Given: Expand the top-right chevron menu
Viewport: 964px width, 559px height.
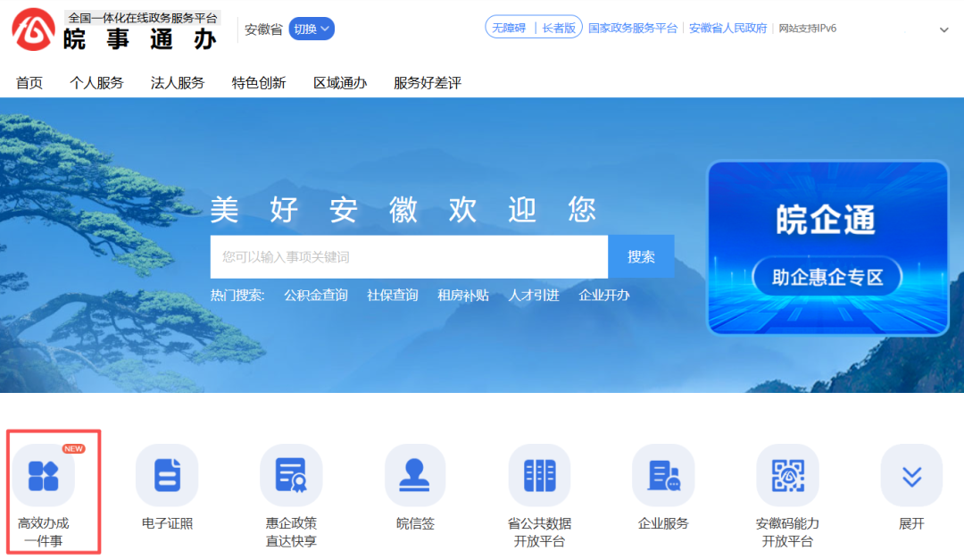Looking at the screenshot, I should [x=943, y=29].
